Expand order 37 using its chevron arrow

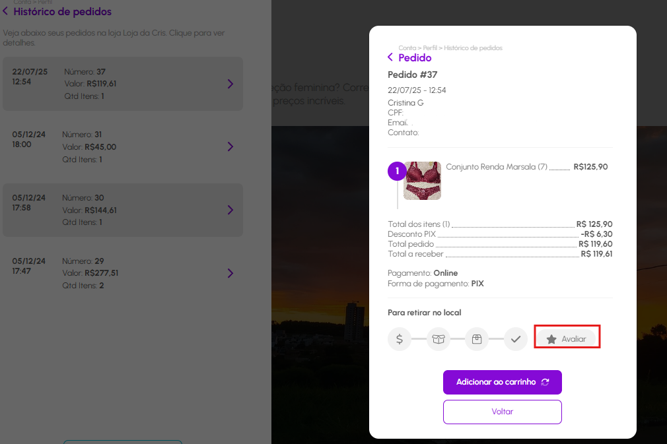[230, 84]
